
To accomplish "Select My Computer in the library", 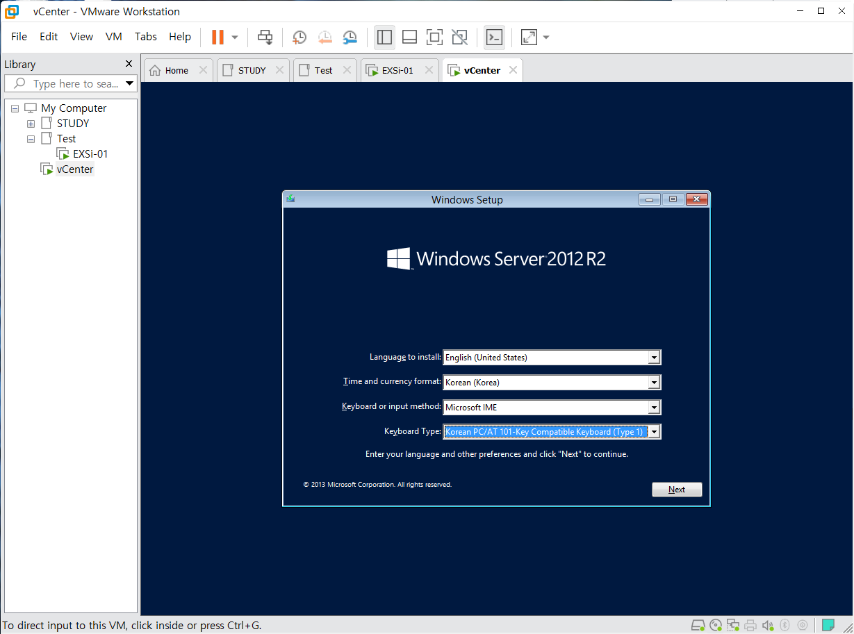I will pos(74,108).
